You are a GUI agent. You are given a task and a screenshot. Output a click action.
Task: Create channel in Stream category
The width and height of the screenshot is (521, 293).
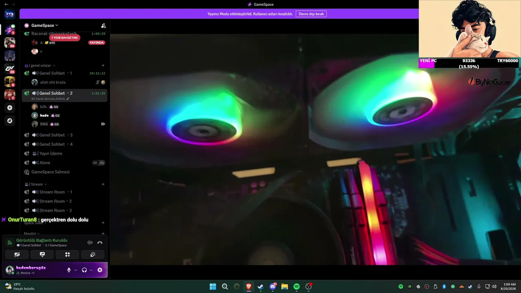(103, 184)
